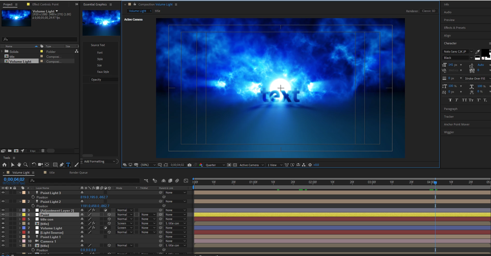The height and width of the screenshot is (256, 491).
Task: Open the magnification (50%) dropdown
Action: 148,165
